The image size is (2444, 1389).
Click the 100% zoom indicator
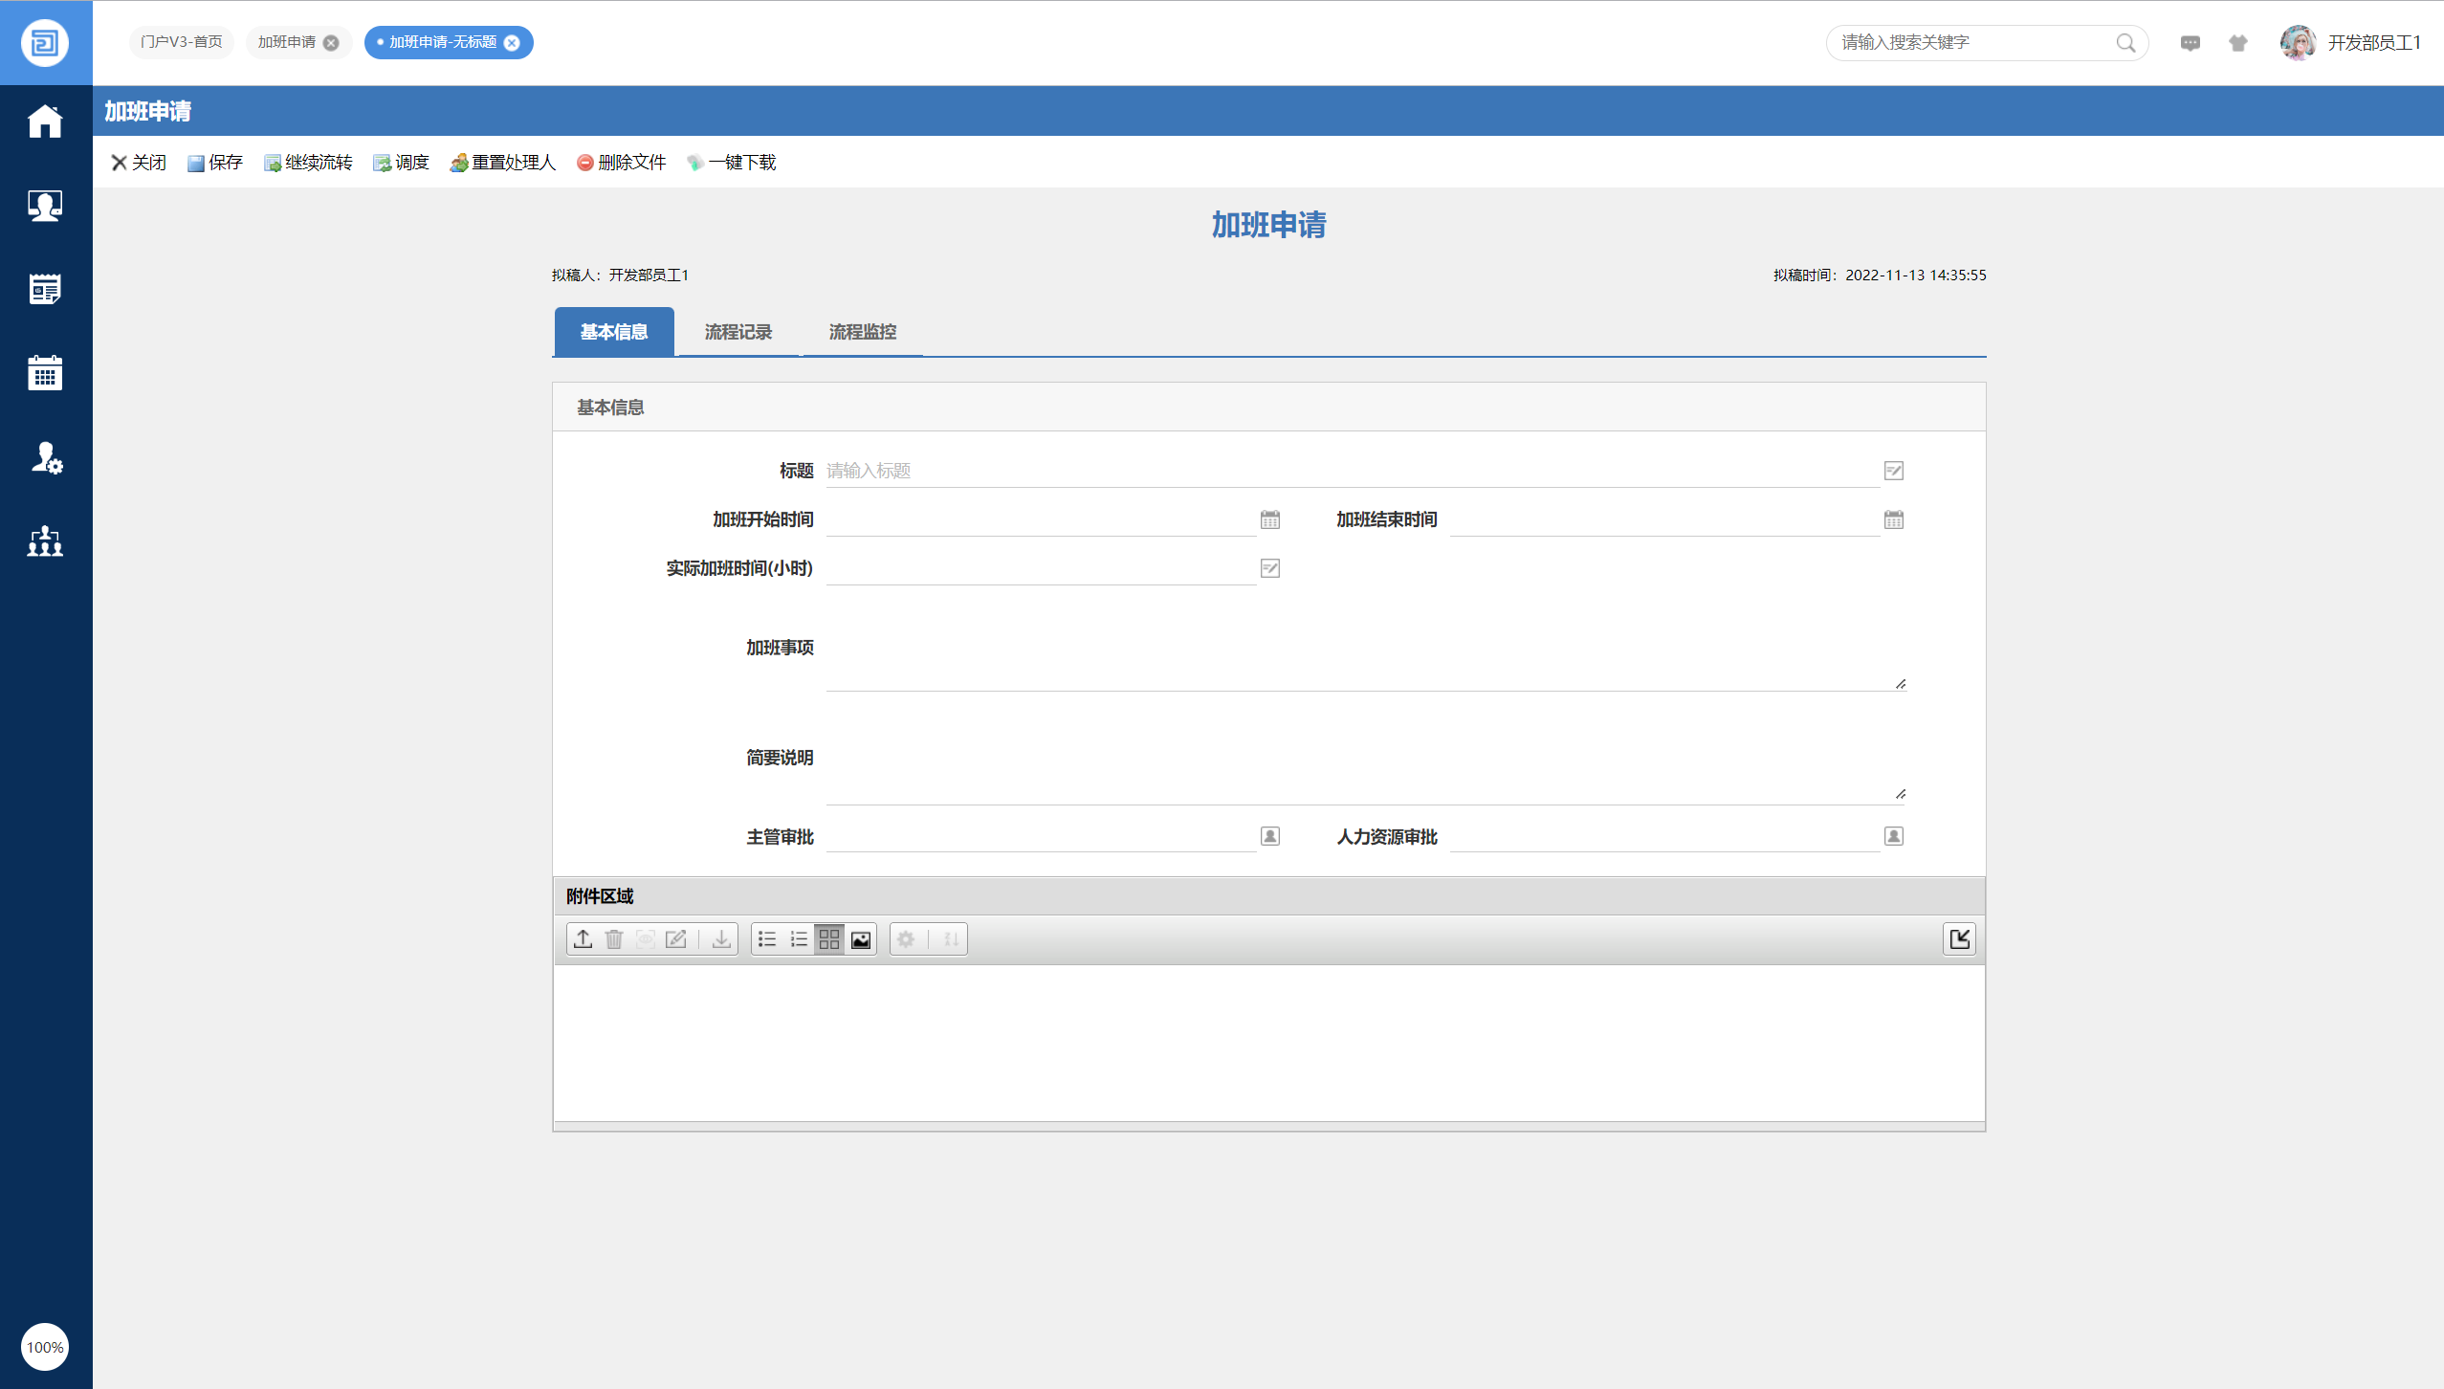[x=45, y=1347]
